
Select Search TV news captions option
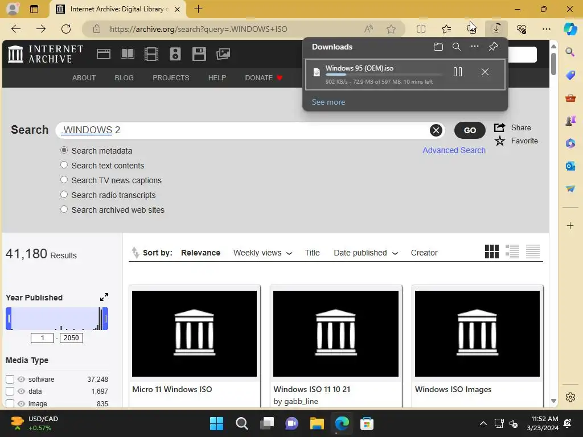click(64, 180)
